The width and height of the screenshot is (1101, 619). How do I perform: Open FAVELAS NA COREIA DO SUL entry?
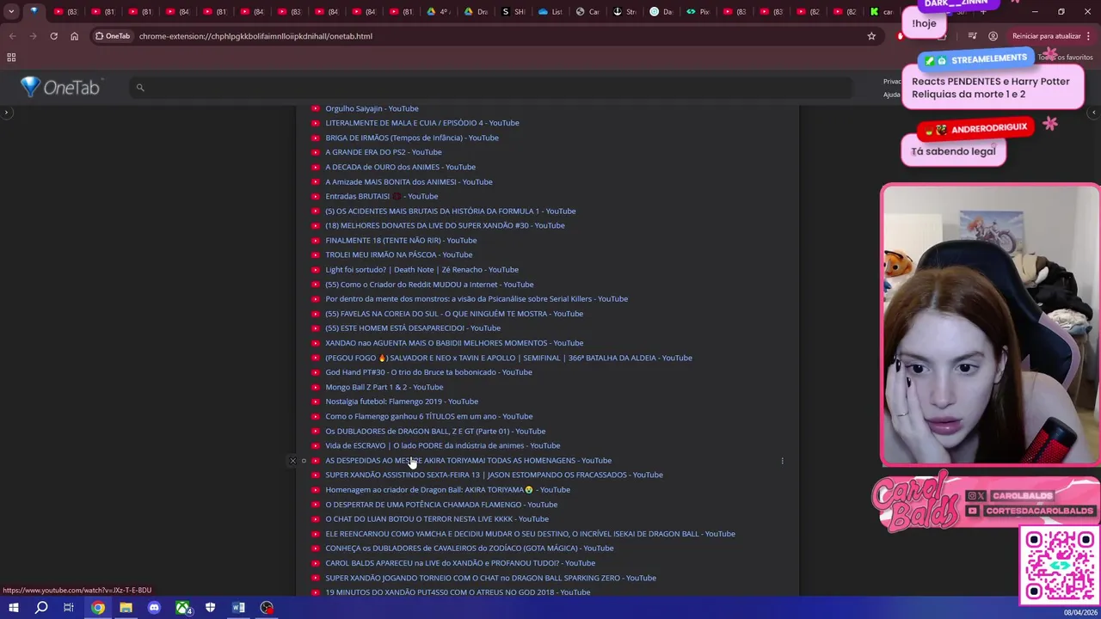click(454, 314)
